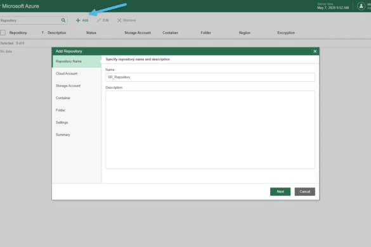Click the Remove X icon
The height and width of the screenshot is (247, 371).
coord(119,20)
